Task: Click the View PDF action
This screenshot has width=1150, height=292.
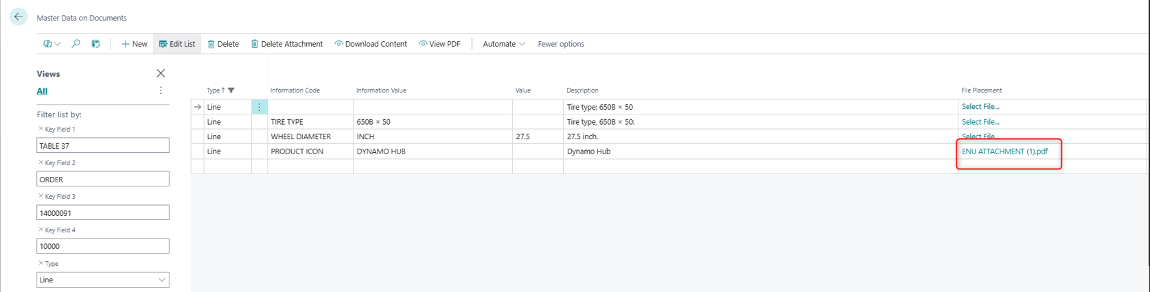Action: point(439,44)
